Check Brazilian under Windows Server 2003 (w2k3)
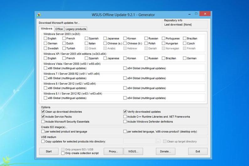This screenshot has width=249, height=166. tap(184, 39)
